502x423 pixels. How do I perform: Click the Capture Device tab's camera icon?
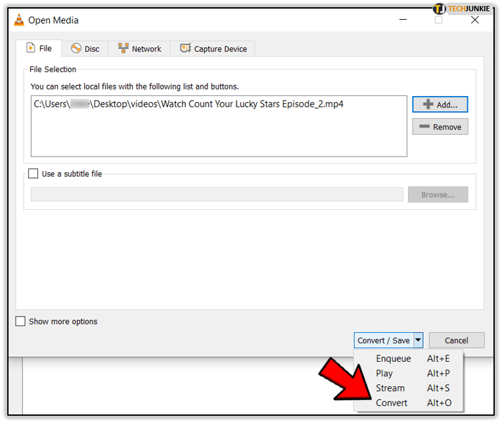tap(184, 49)
